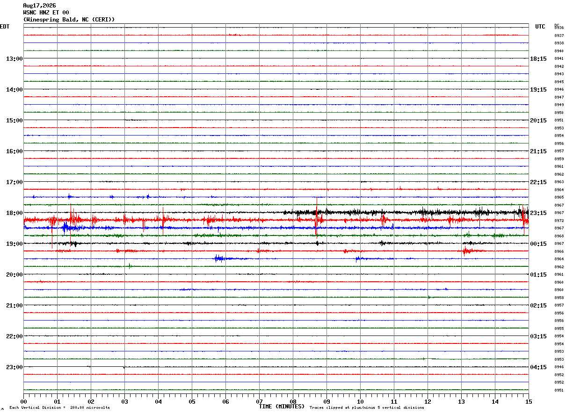Click the 15 minute tick label
The image size is (566, 414).
529,401
